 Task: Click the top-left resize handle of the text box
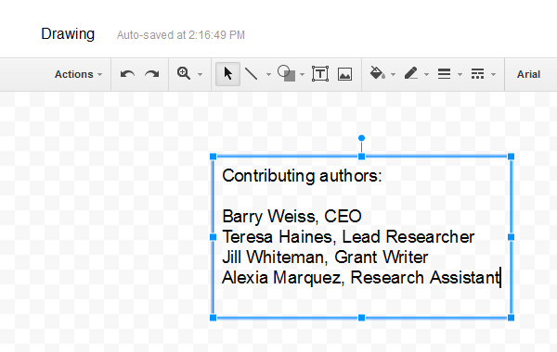pyautogui.click(x=214, y=157)
